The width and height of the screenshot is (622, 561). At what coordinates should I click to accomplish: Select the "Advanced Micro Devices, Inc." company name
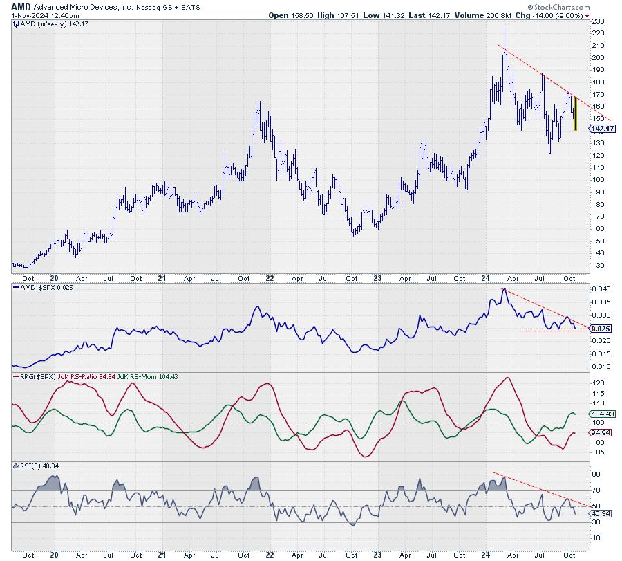pyautogui.click(x=84, y=7)
